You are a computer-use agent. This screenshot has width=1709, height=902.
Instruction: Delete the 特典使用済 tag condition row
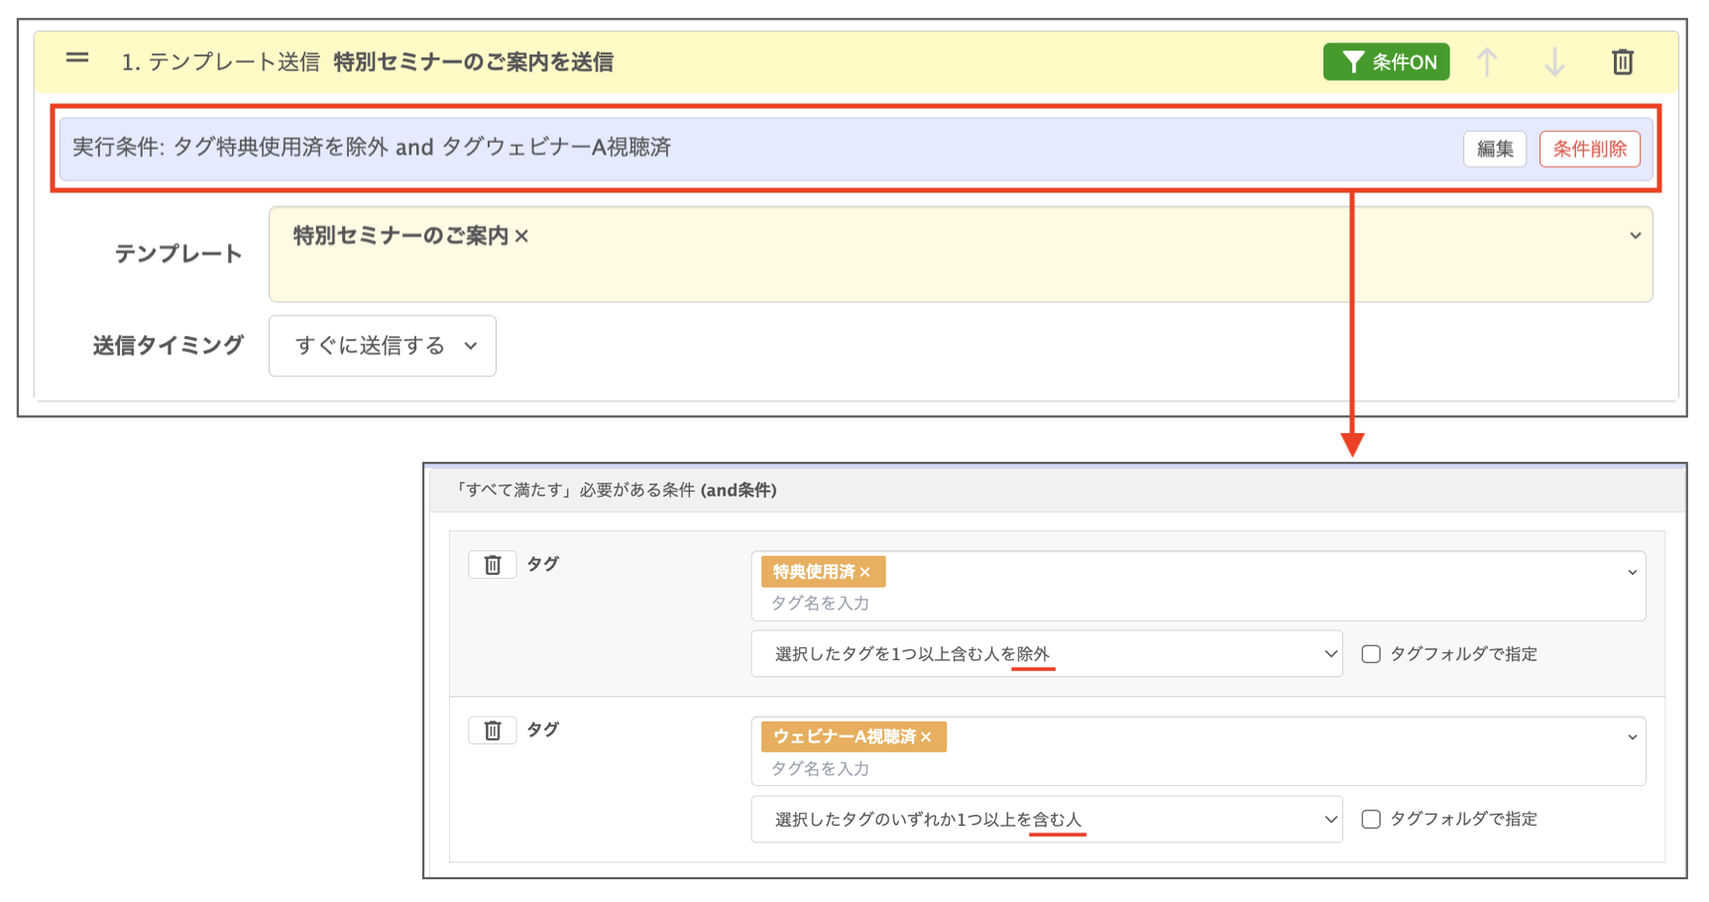point(493,565)
